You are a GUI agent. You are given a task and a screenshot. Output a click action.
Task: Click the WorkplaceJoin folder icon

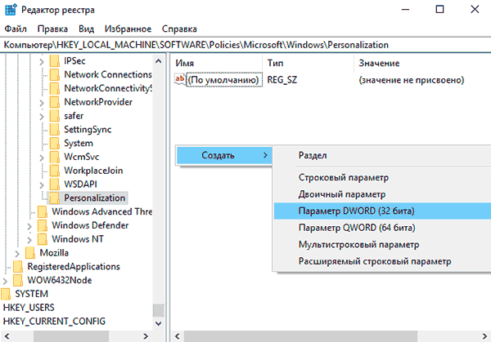coord(55,171)
